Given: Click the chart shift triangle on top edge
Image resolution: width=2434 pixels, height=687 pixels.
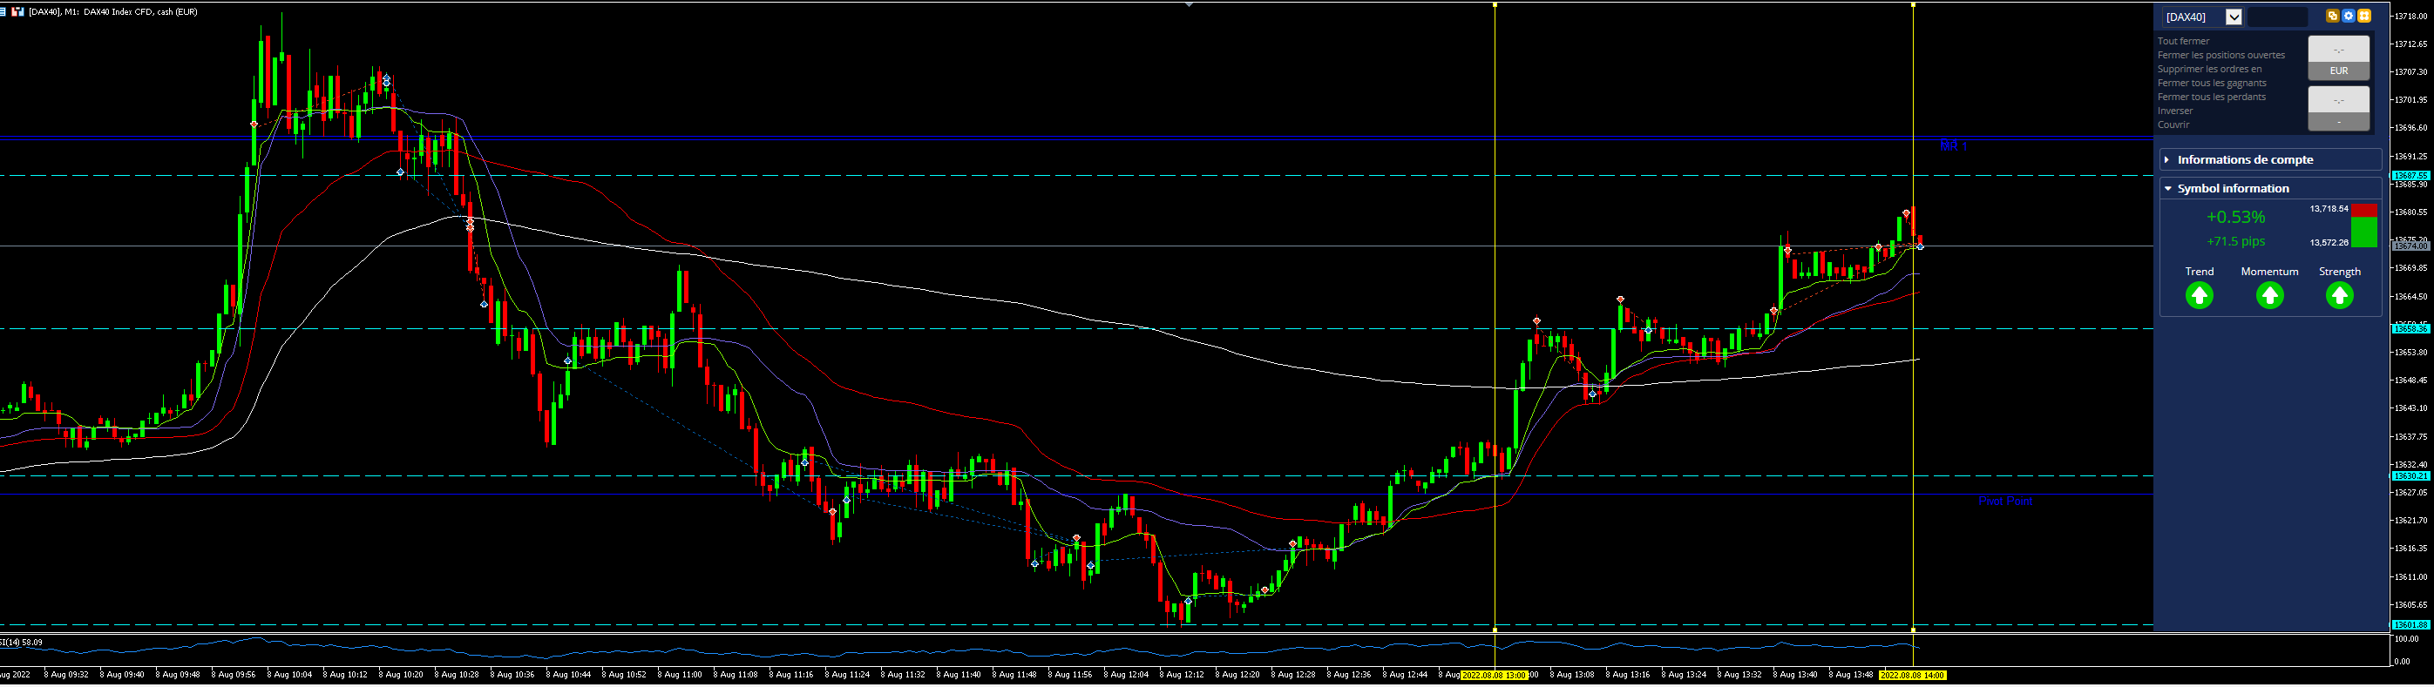Looking at the screenshot, I should pos(1189,4).
